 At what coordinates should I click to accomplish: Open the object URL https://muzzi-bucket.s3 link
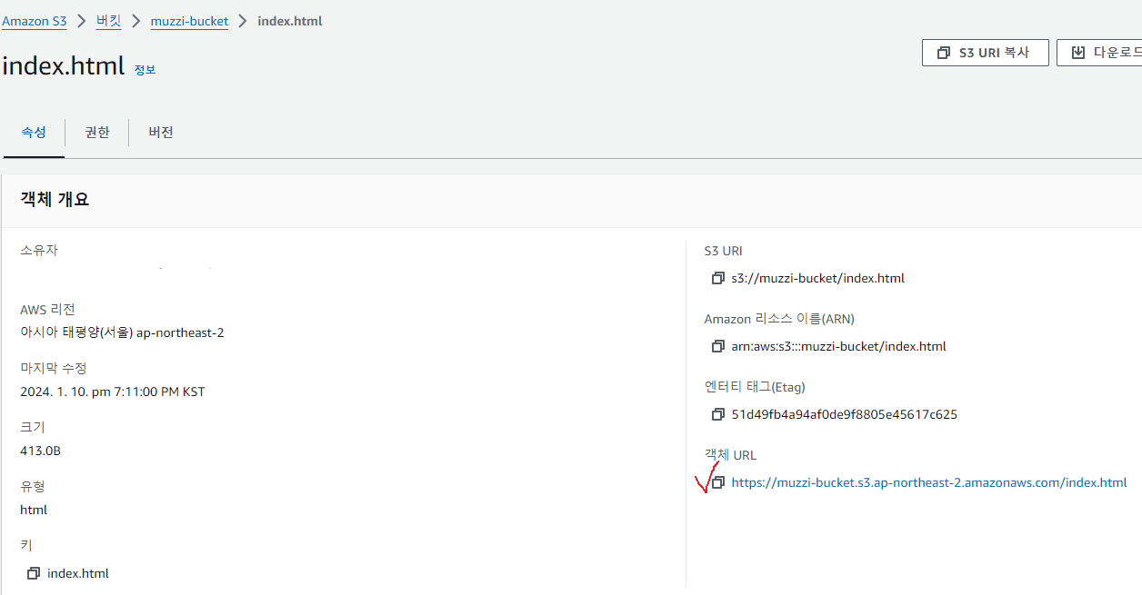(x=928, y=483)
